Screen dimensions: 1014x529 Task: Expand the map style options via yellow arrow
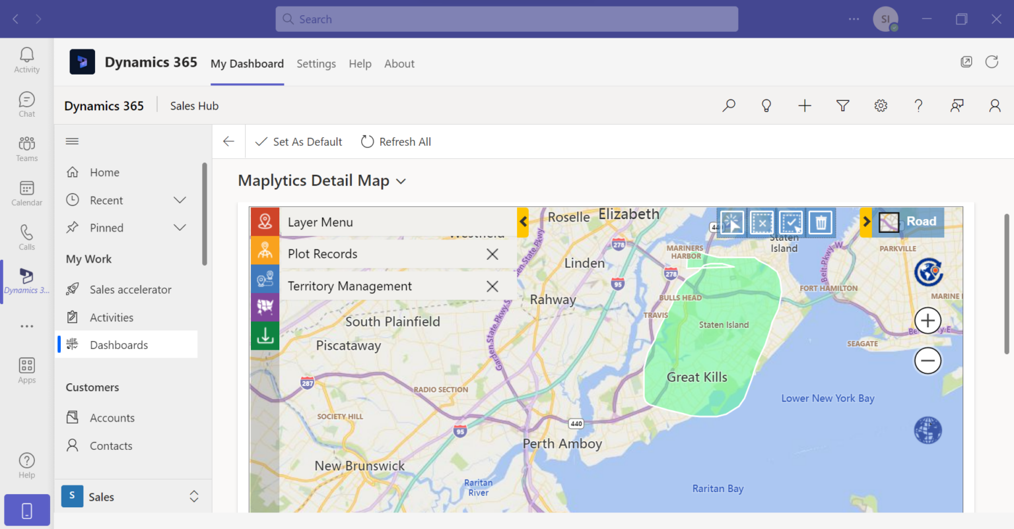coord(867,222)
